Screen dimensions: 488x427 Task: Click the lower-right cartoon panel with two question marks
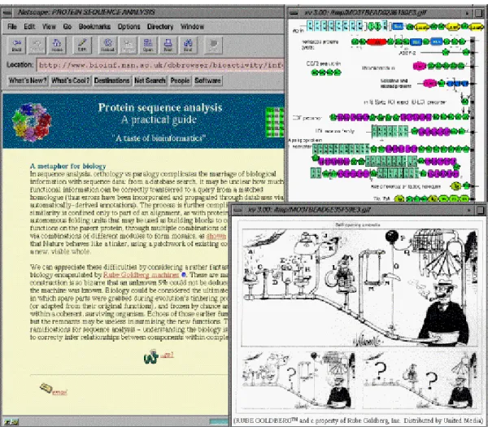tap(420, 381)
